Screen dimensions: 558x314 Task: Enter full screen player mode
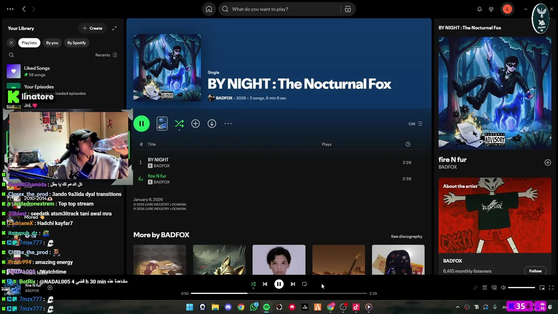[551, 288]
